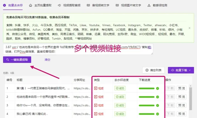Image resolution: width=197 pixels, height=118 pixels.
Task: Click the green completed check in row 3
Action: tap(158, 105)
